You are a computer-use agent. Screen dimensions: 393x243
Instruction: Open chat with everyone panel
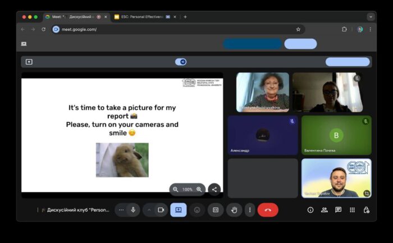tap(339, 210)
